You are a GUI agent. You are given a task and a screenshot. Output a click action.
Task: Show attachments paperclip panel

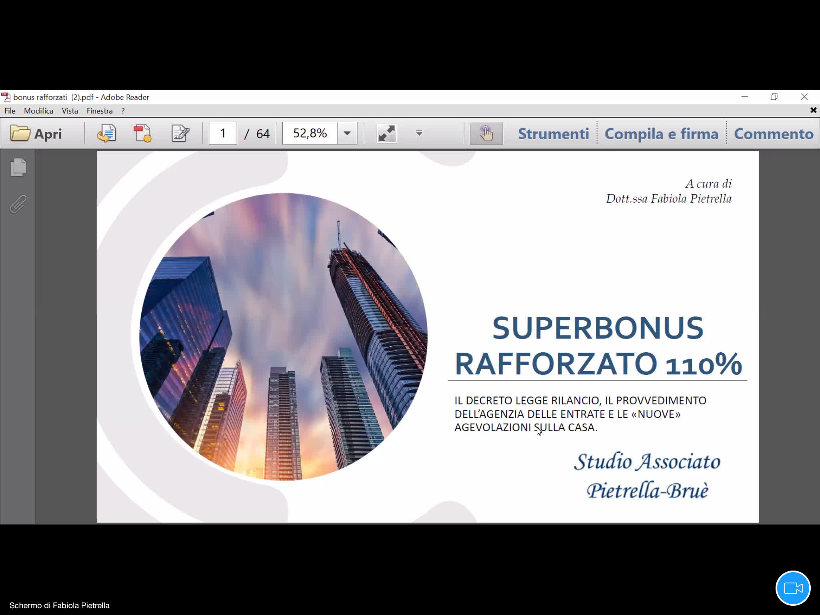(x=18, y=204)
